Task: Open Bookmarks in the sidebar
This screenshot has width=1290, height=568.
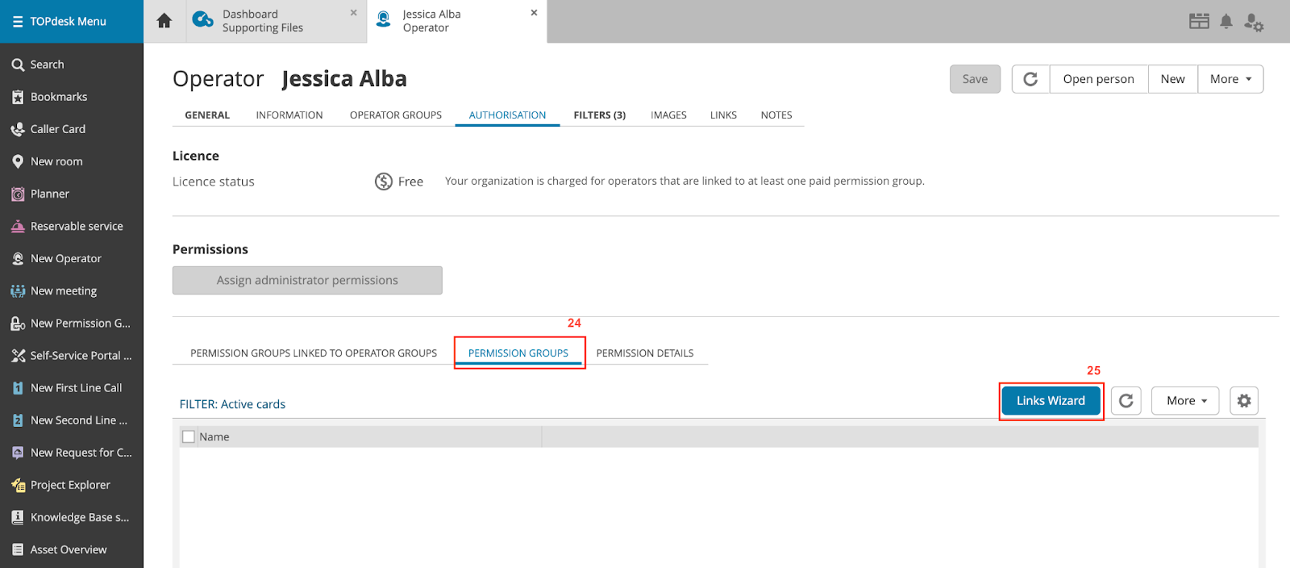Action: [x=58, y=97]
